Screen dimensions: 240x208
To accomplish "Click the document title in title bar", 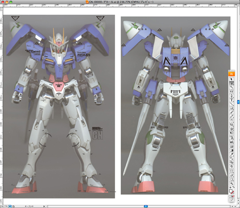I will pos(121,2).
